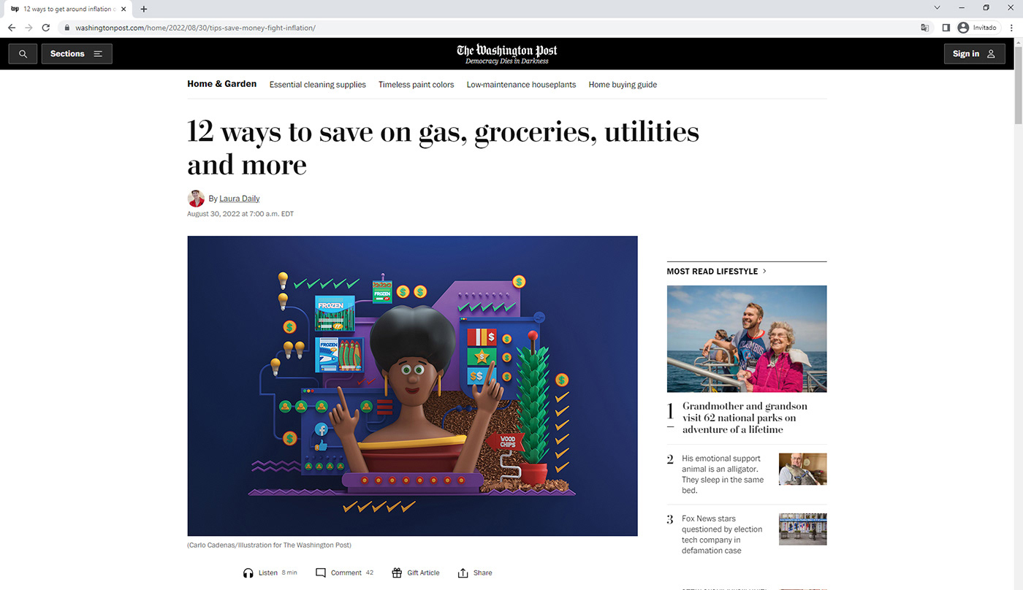Reload the page with the refresh icon

tap(45, 28)
